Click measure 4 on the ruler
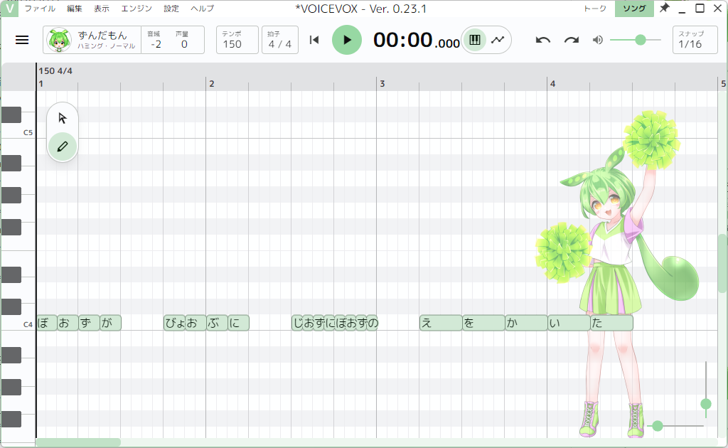This screenshot has width=728, height=448. 552,84
